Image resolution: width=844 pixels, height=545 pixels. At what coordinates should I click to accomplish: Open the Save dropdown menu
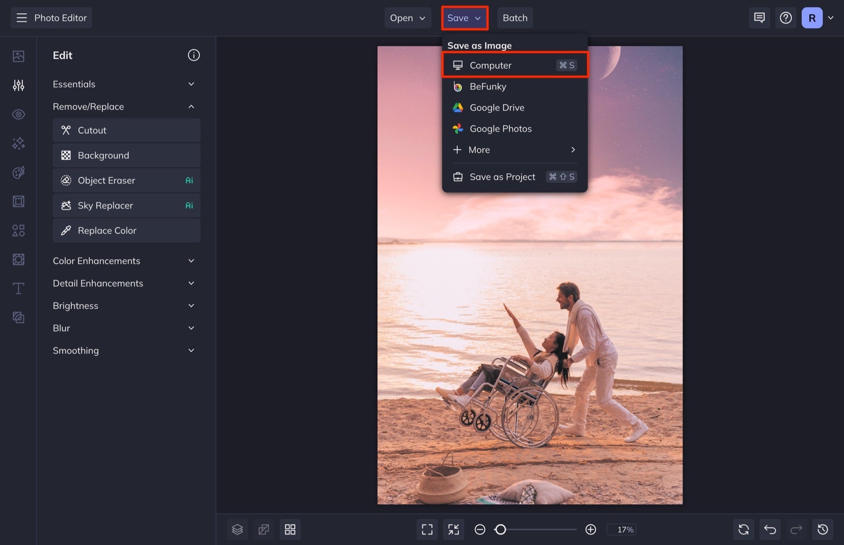point(464,17)
